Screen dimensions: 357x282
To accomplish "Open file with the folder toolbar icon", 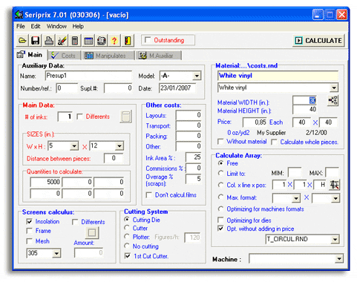I will (22, 40).
